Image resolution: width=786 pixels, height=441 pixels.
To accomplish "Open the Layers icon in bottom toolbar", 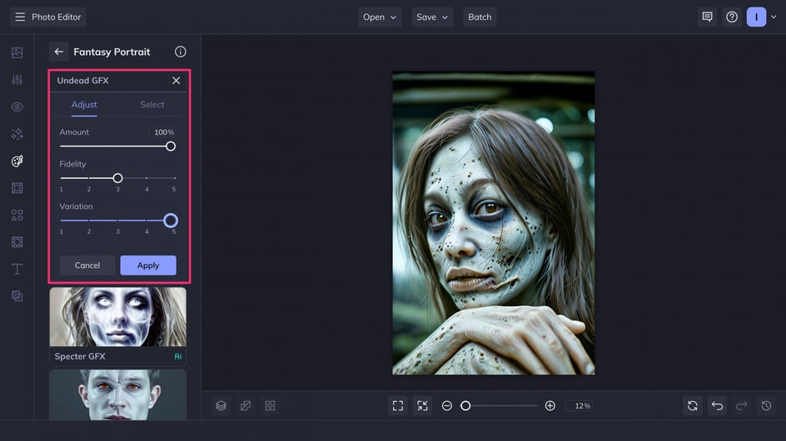I will [221, 406].
